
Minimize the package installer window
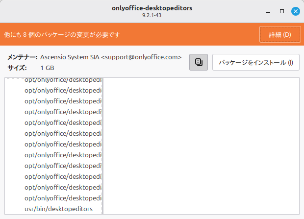pyautogui.click(x=268, y=11)
